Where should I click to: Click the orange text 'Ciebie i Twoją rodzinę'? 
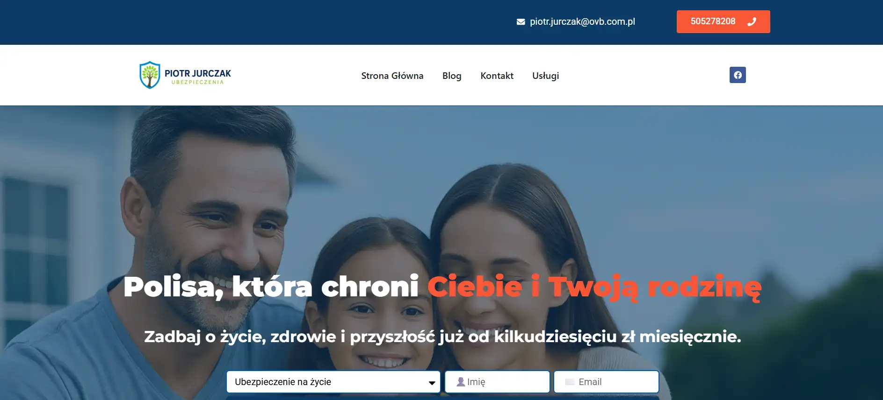[x=594, y=287]
